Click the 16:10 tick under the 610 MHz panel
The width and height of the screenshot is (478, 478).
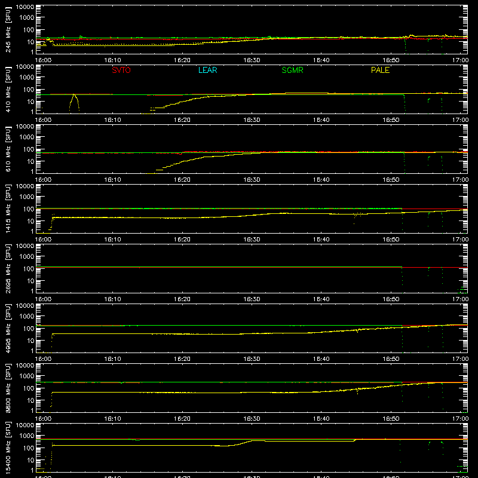[112, 180]
